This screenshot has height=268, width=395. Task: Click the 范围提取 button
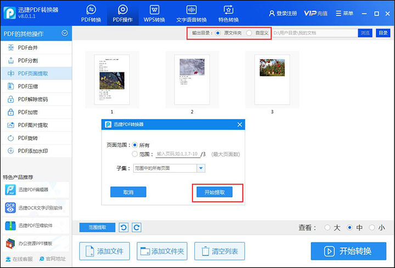coord(97,227)
